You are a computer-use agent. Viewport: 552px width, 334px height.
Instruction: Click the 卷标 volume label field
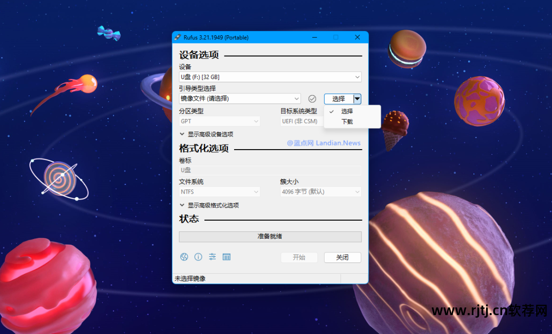(x=270, y=170)
